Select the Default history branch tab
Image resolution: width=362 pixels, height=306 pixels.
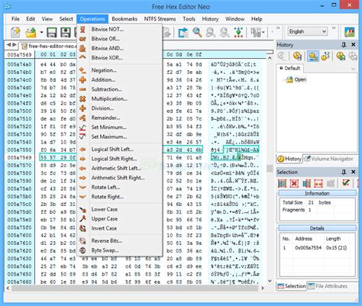(289, 68)
